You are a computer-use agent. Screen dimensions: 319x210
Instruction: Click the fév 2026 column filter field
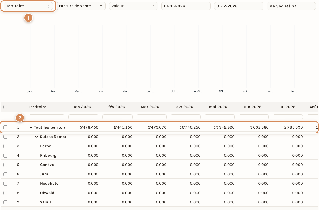point(117,117)
